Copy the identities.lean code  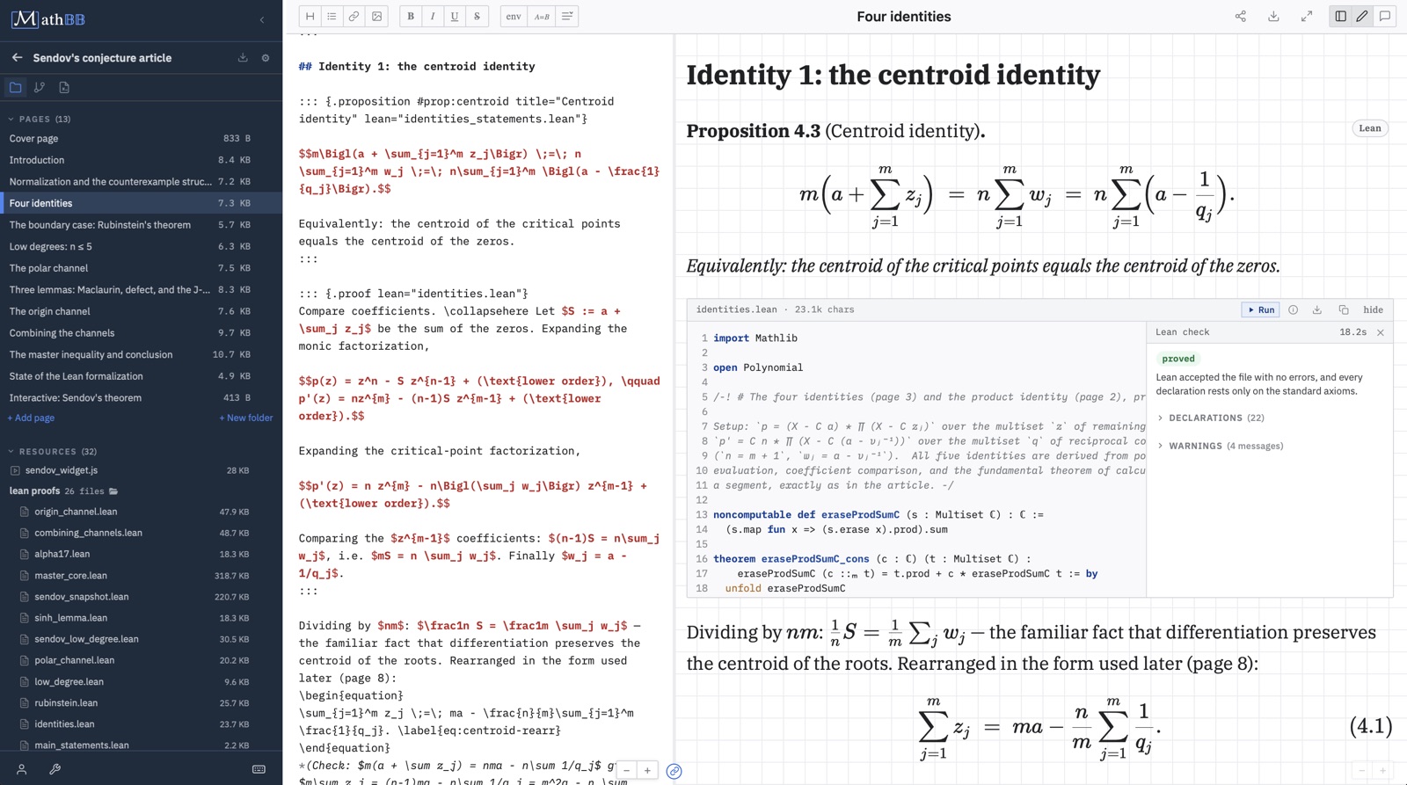[x=1344, y=309]
